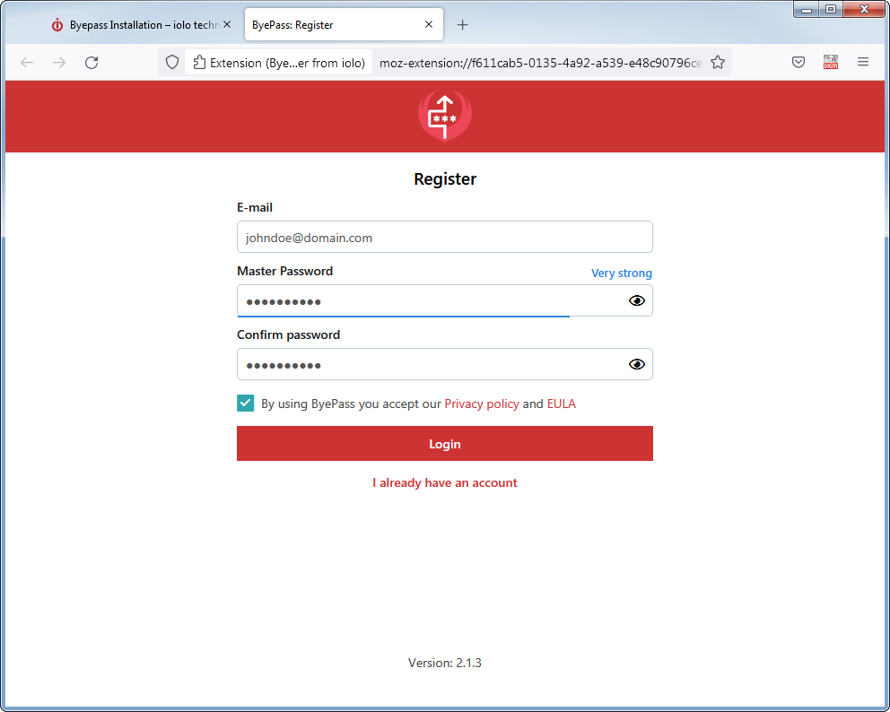Close the Firefox window

tap(865, 9)
